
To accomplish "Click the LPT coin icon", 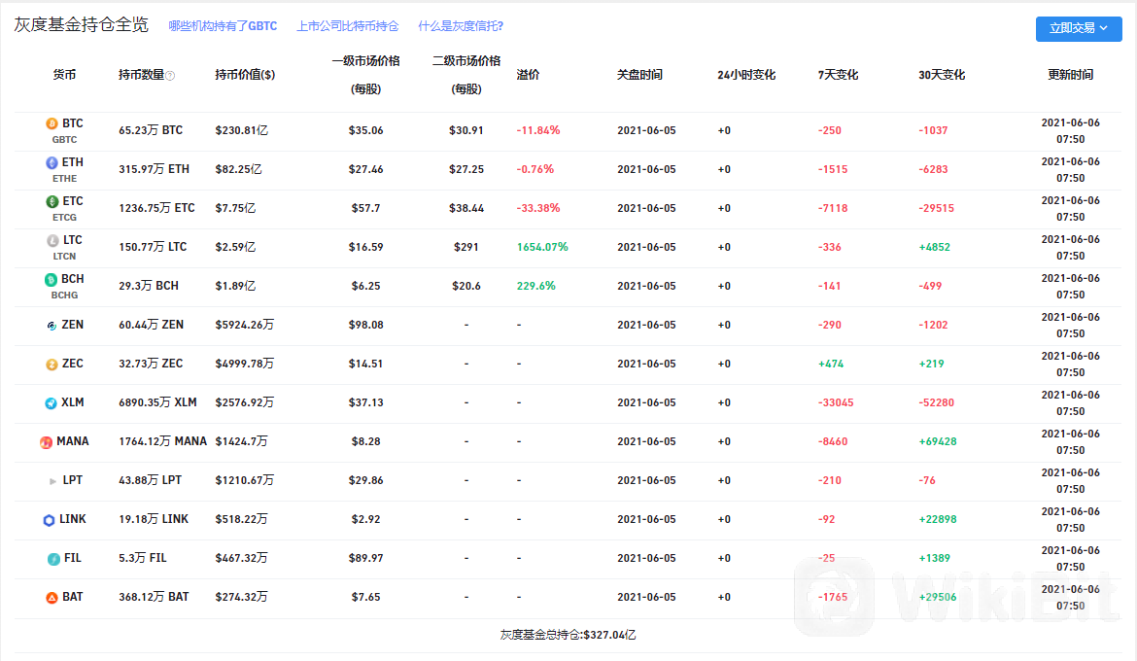I will 52,481.
